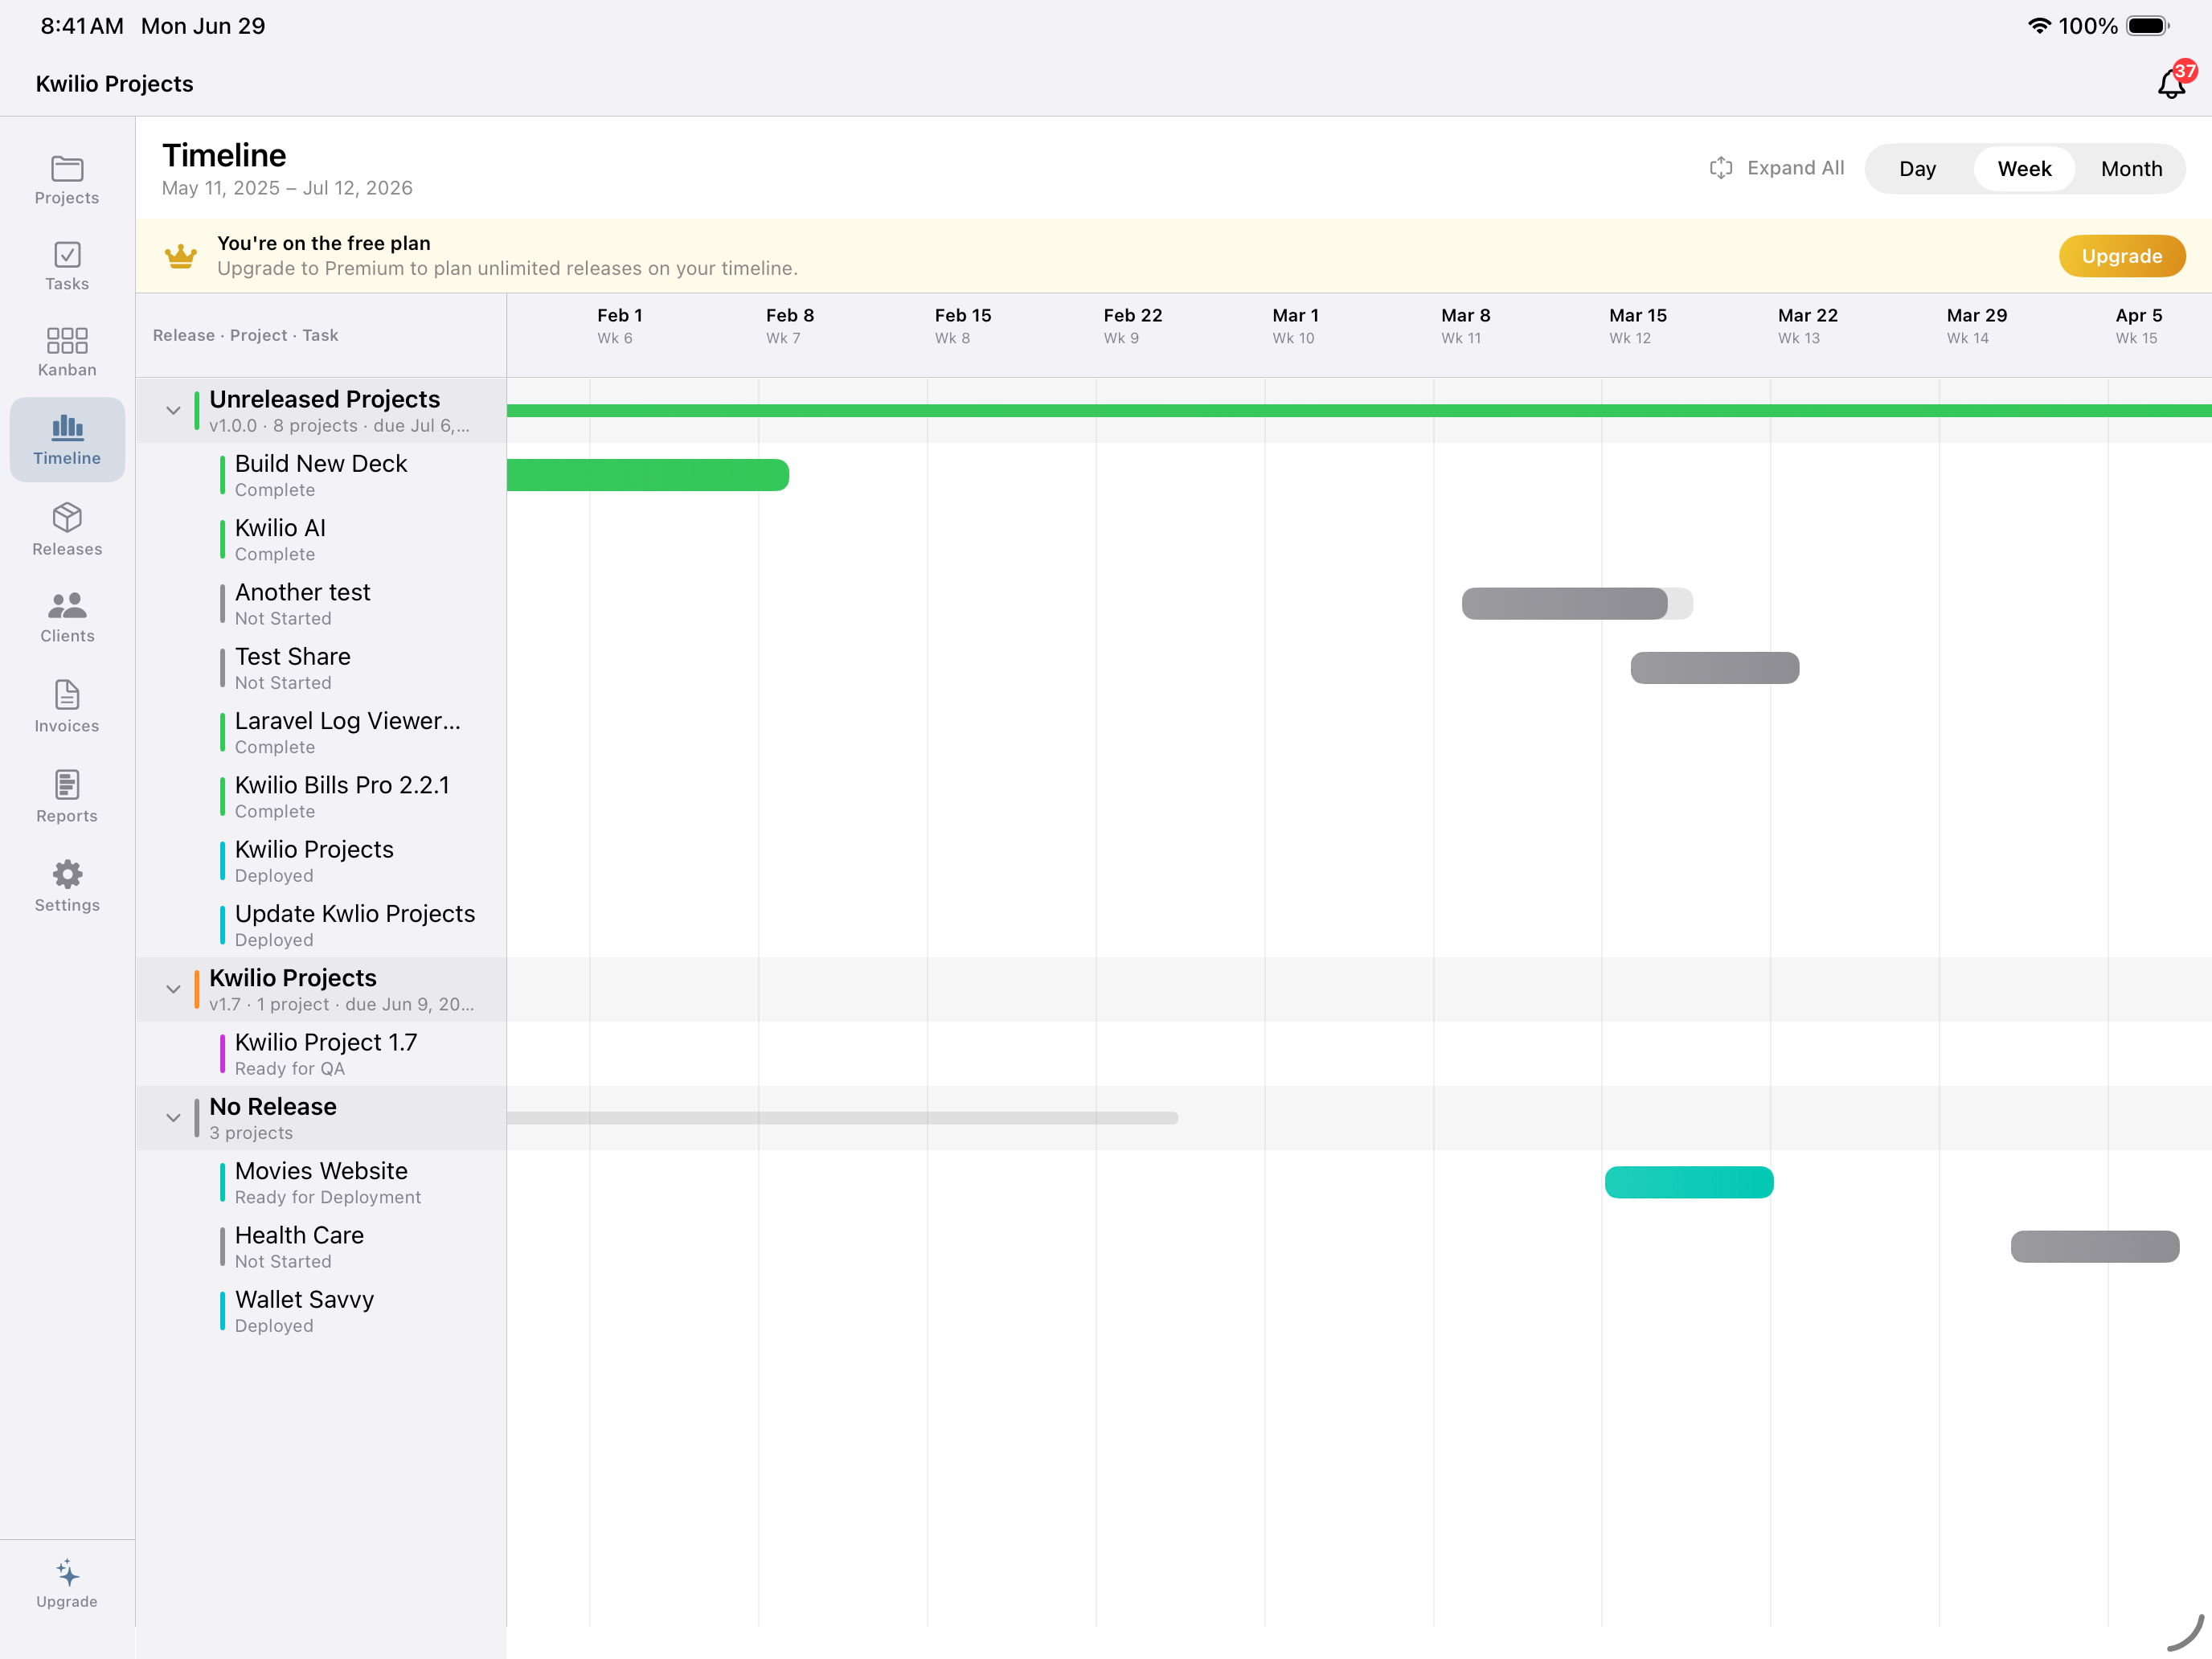The image size is (2212, 1659).
Task: Click the teal Movies Website timeline bar
Action: (1689, 1182)
